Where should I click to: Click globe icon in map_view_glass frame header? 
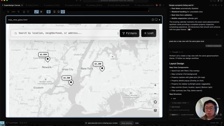click(153, 20)
